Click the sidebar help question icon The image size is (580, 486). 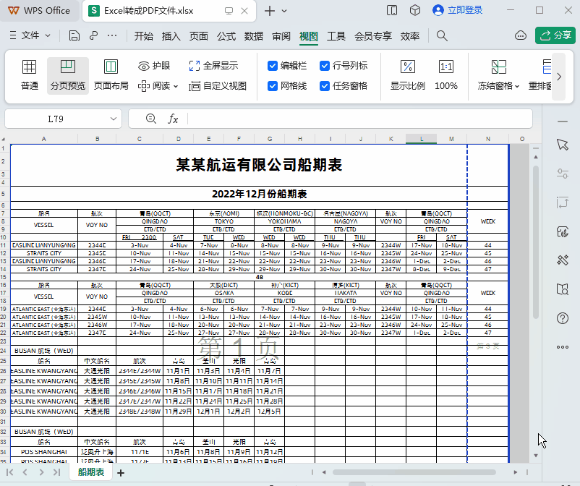[x=562, y=317]
